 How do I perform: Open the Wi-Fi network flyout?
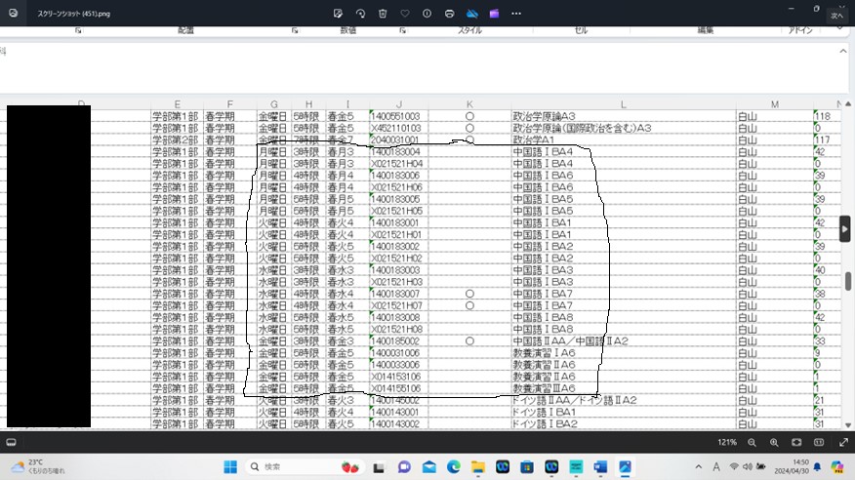(735, 467)
